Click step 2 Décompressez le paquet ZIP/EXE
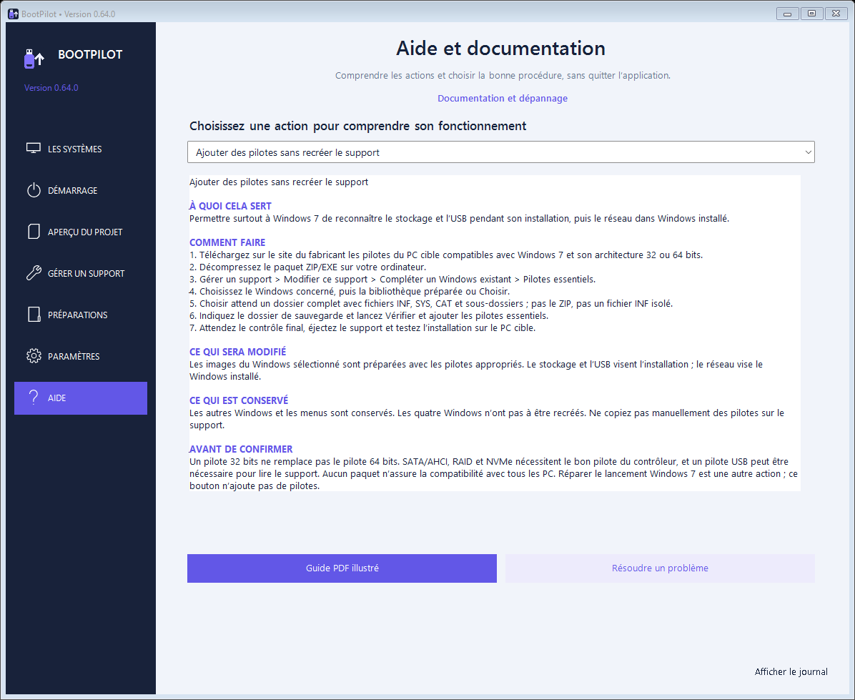This screenshot has width=855, height=700. (x=308, y=267)
